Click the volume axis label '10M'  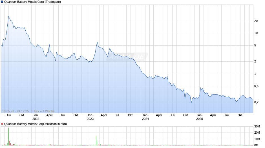coord(257,139)
